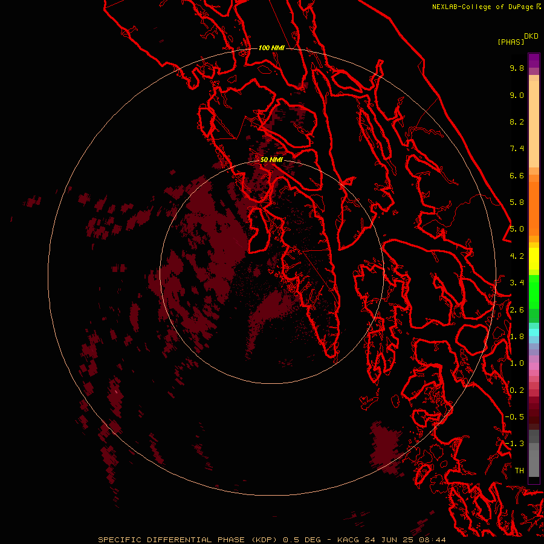Pick the cyan color bar segment

pos(534,332)
